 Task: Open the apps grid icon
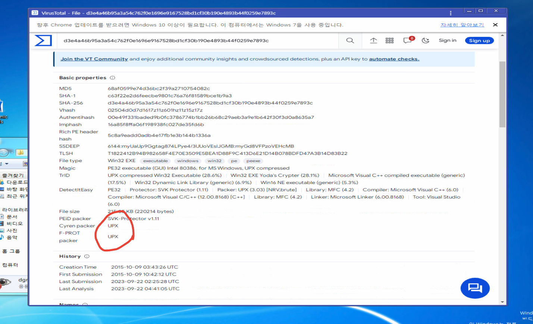(389, 41)
